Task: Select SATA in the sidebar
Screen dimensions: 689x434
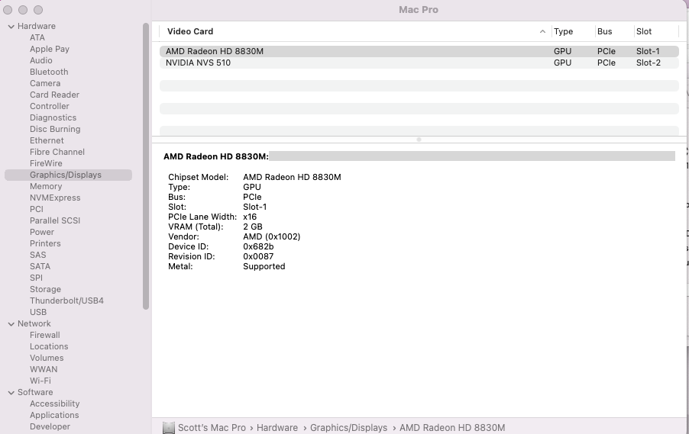Action: 40,266
